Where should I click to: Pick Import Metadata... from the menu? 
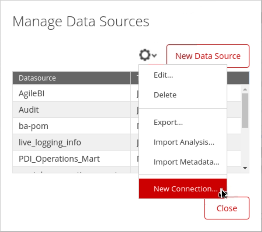[x=186, y=162]
